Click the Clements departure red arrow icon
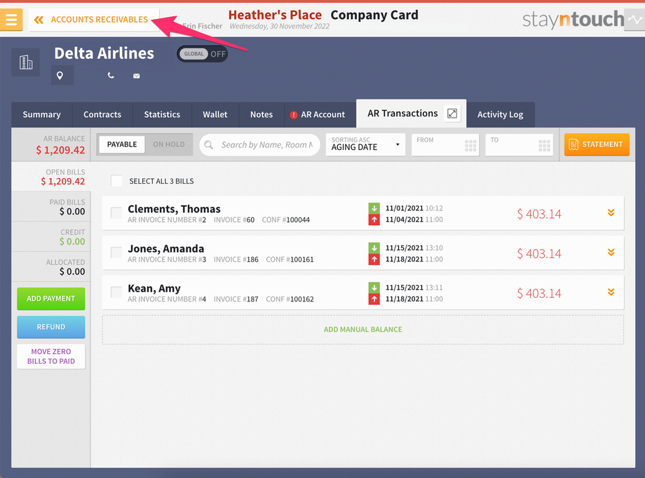 [x=374, y=219]
